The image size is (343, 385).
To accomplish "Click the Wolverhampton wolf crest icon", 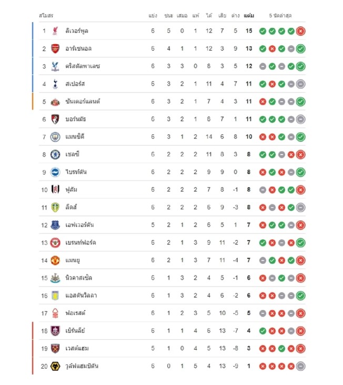I will click(55, 366).
